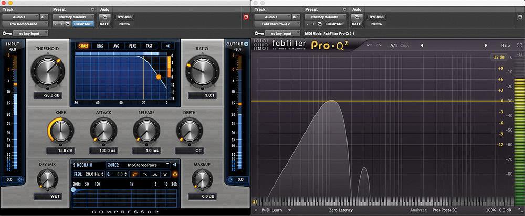The height and width of the screenshot is (216, 525).
Task: Click next preset plus in FabFilter window
Action: point(313,24)
